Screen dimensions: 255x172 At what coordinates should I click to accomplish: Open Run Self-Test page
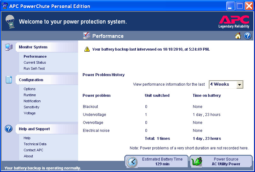[x=34, y=68]
